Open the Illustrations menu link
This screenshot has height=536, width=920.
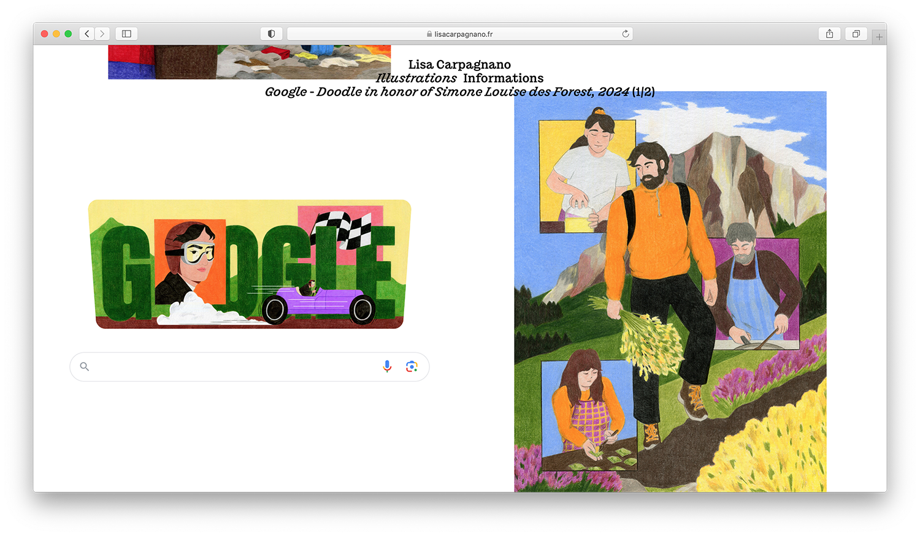(416, 78)
